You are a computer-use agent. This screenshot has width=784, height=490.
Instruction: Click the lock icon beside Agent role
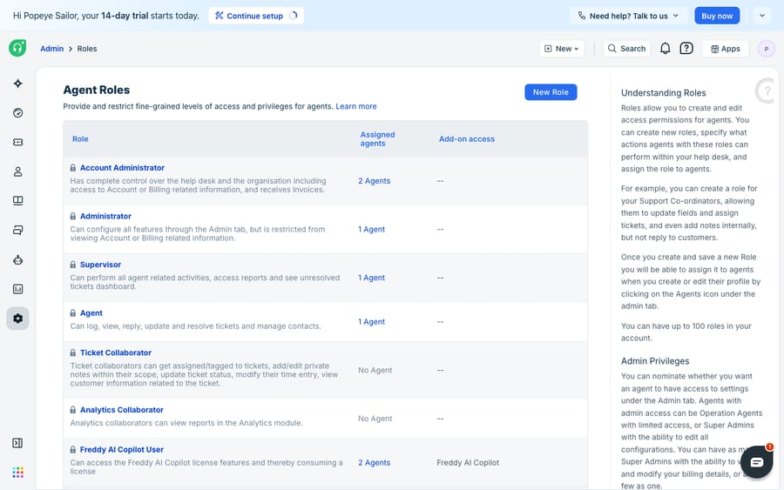point(73,313)
